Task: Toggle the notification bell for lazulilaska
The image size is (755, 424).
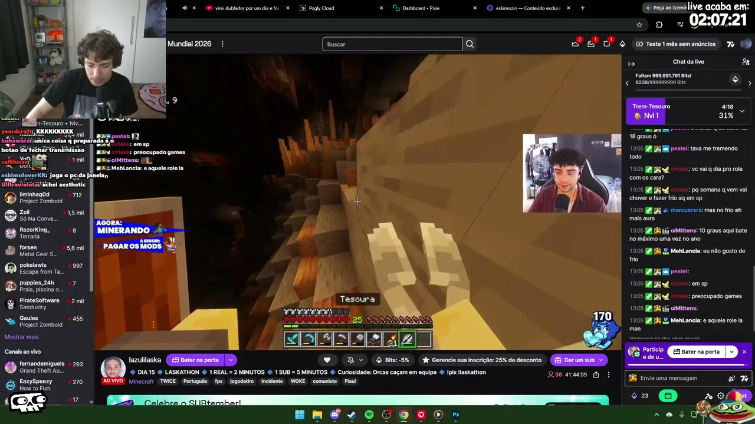Action: (x=351, y=360)
